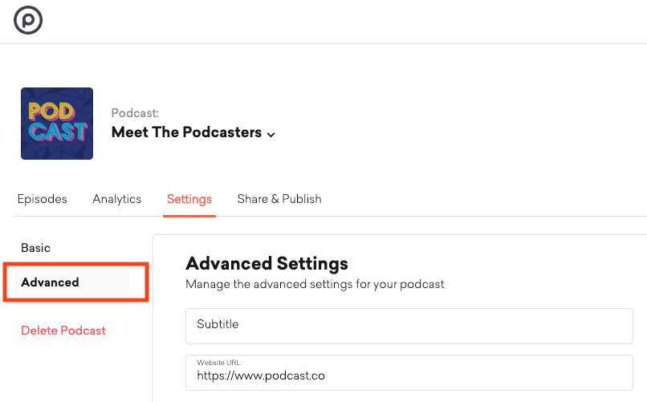
Task: Click the 'Manage the advanced settings for your podcast' text
Action: pos(315,285)
